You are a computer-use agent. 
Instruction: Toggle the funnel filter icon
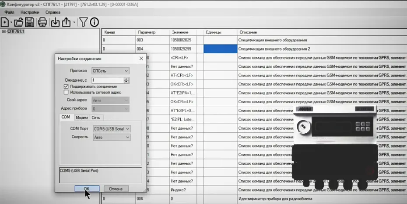click(x=83, y=22)
